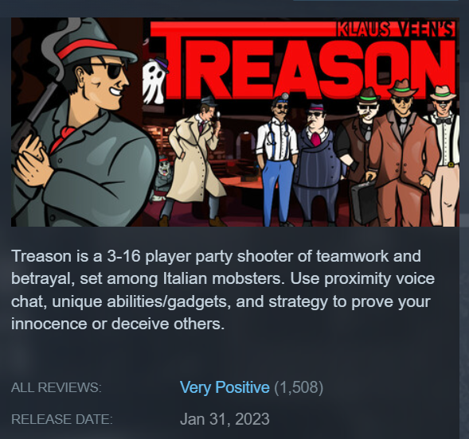Image resolution: width=469 pixels, height=439 pixels.
Task: Click the white ghost wearing purple hat
Action: click(155, 80)
